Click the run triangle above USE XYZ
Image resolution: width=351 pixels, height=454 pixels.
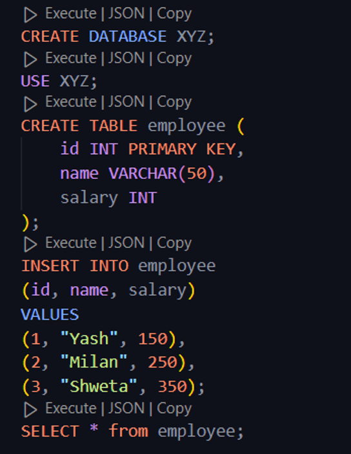tap(30, 60)
